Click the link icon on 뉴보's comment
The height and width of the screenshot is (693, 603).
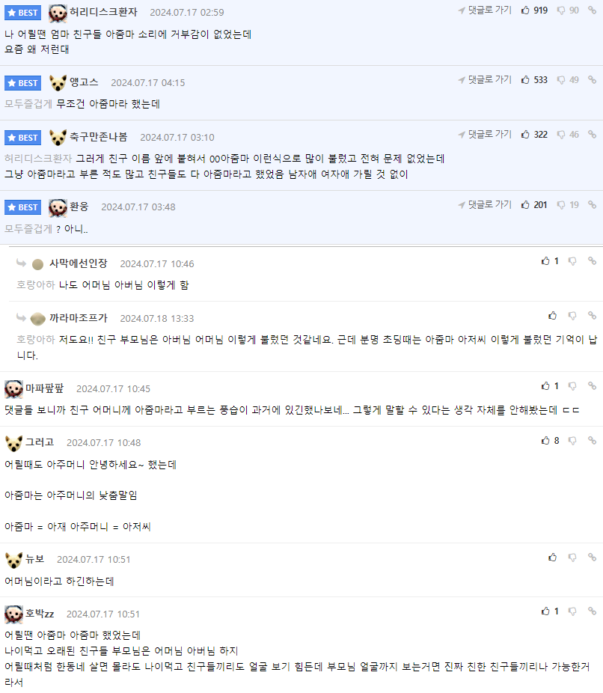(592, 558)
